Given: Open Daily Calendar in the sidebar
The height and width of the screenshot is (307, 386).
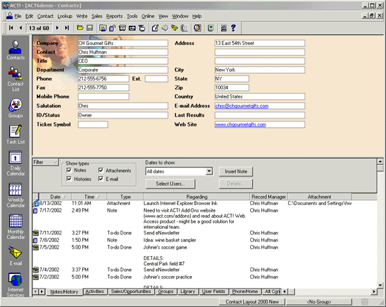Looking at the screenshot, I should coord(15,163).
